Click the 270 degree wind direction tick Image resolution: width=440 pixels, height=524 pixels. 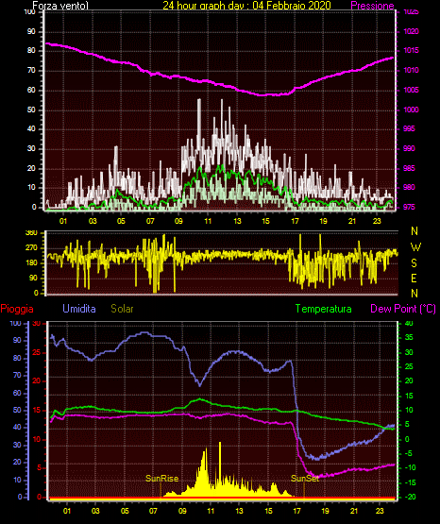click(x=31, y=248)
